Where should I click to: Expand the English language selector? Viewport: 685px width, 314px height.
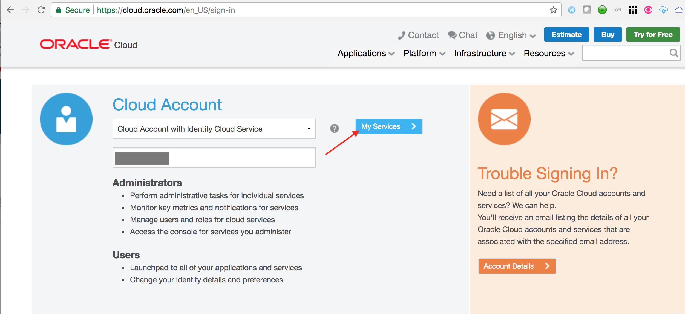coord(511,35)
